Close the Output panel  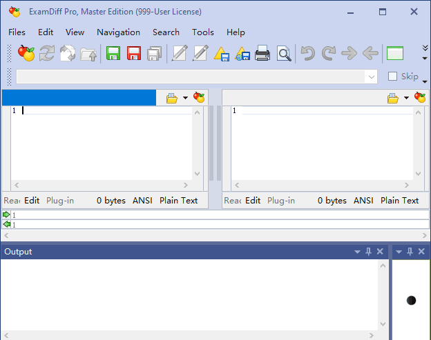point(380,251)
